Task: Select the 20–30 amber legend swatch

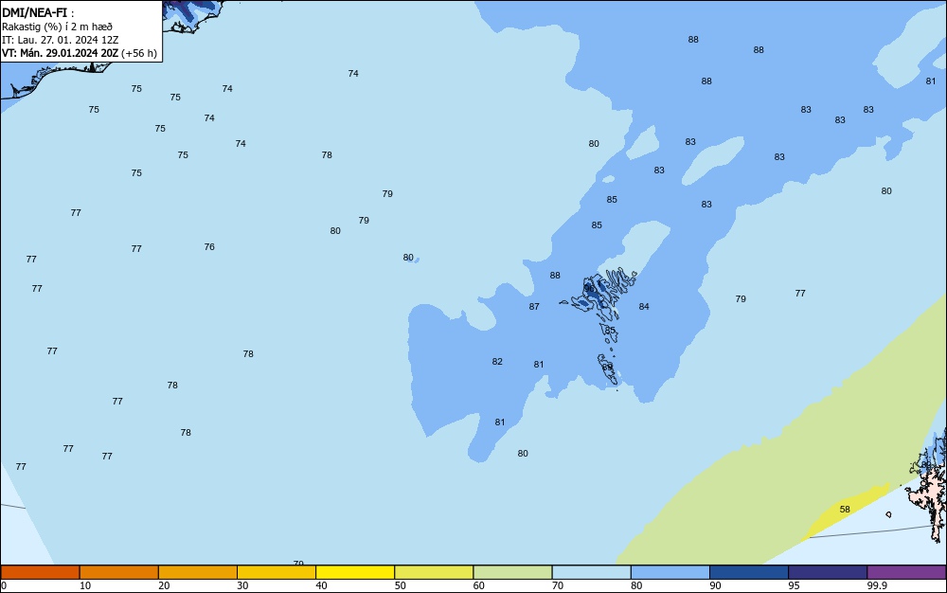Action: click(x=198, y=572)
